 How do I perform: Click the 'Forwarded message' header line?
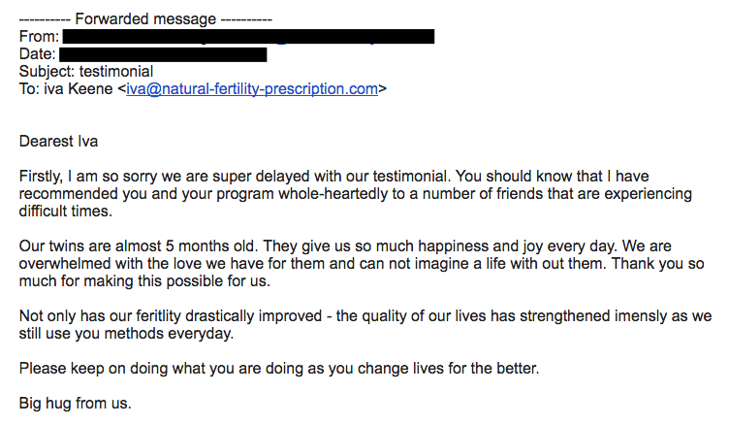[x=145, y=19]
